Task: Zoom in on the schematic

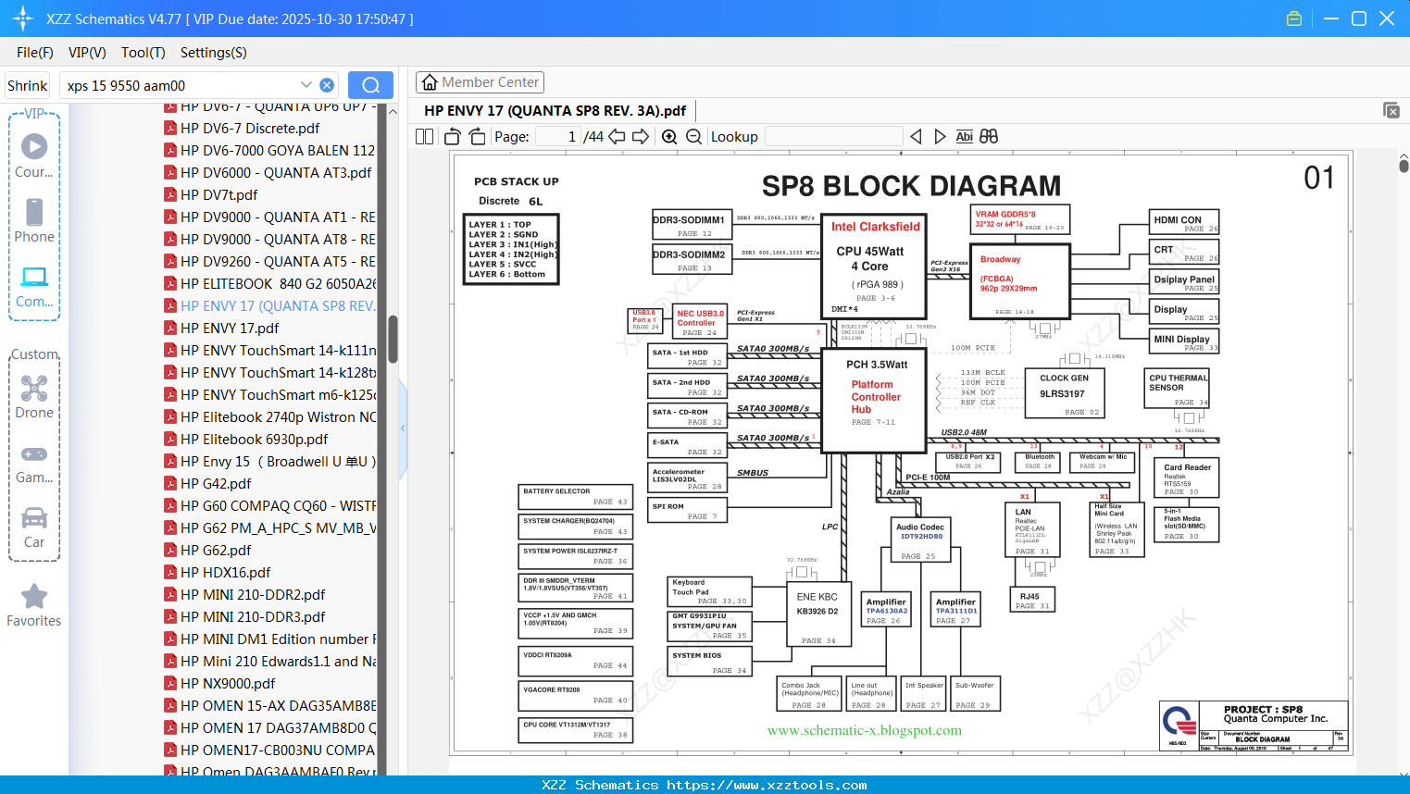Action: point(669,137)
